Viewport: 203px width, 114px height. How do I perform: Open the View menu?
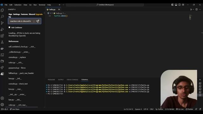coord(25,5)
